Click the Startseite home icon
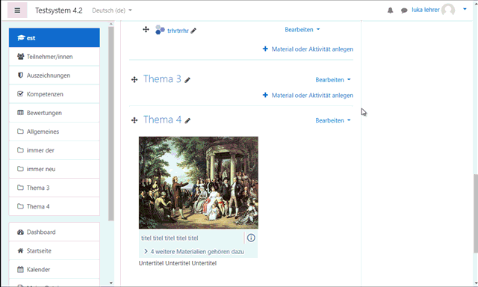 20,250
